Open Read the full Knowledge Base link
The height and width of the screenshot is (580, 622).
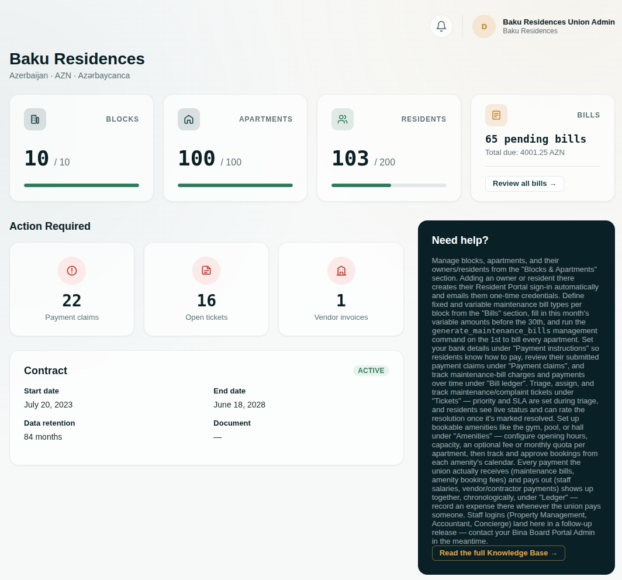pos(498,553)
